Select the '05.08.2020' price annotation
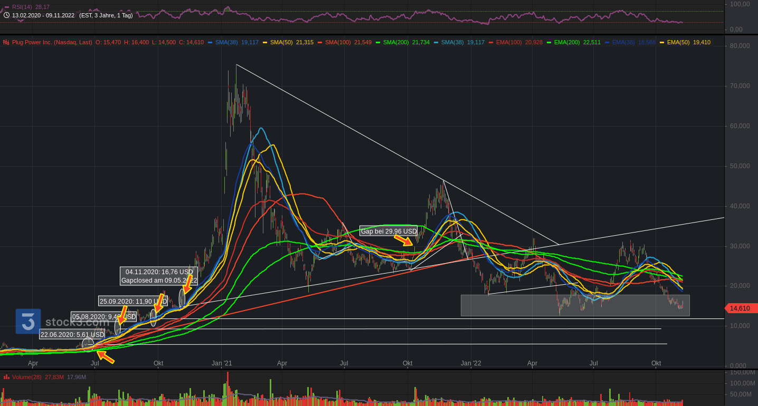 tap(103, 317)
